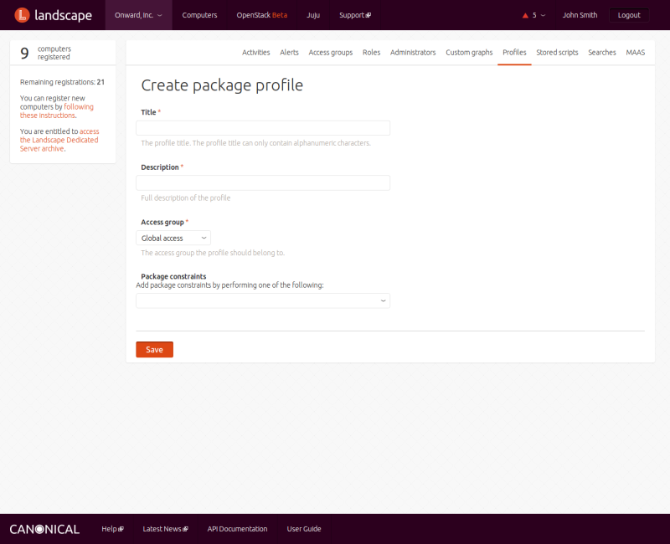Screen dimensions: 670x544
Task: Click the Logout button
Action: 628,15
